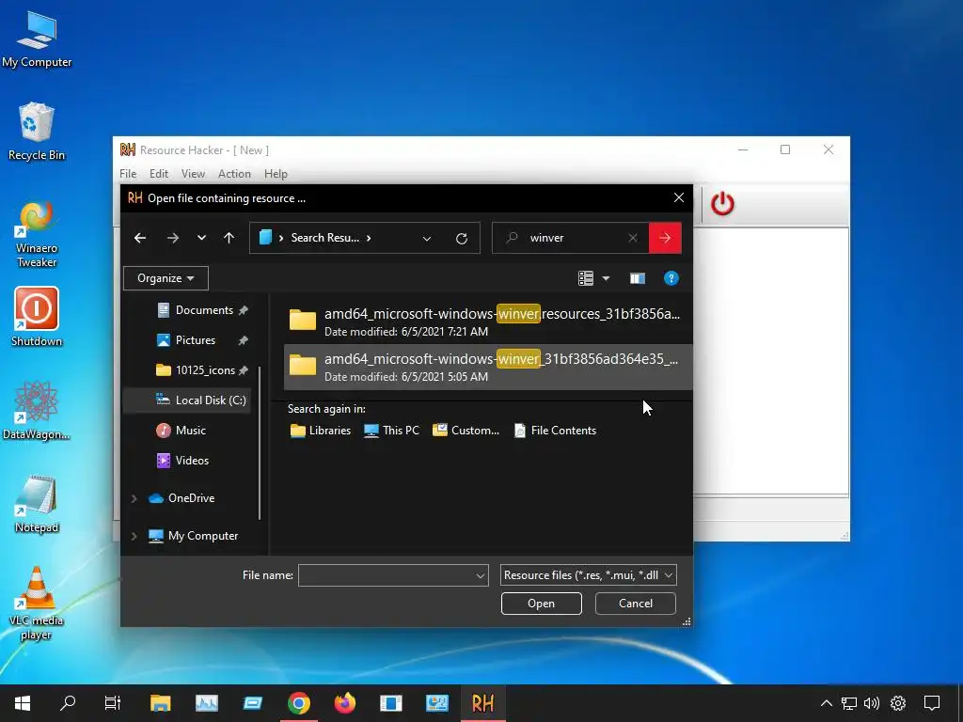Open File Explorer from taskbar
963x722 pixels.
coord(160,703)
